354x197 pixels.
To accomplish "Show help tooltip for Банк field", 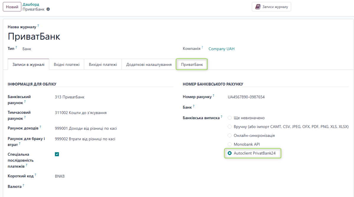I will (194, 106).
